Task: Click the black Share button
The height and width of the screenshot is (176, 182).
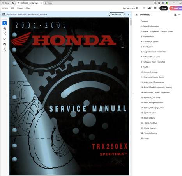Action: pos(164,8)
